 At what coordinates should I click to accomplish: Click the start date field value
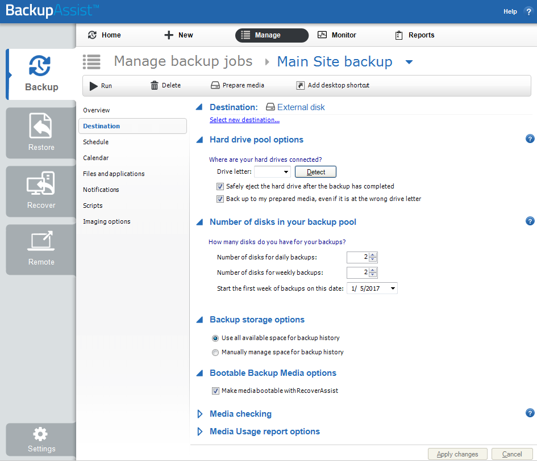tap(366, 288)
